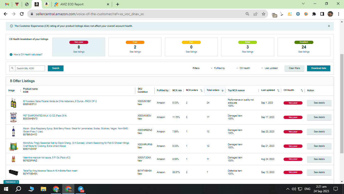The width and height of the screenshot is (344, 194).
Task: Open Monin Blue Raspberry Syrup product link
Action: 76,130
